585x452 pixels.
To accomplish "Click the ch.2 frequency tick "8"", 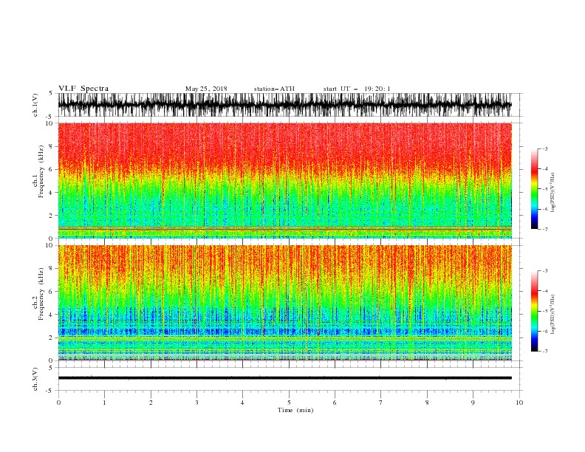I will click(52, 269).
